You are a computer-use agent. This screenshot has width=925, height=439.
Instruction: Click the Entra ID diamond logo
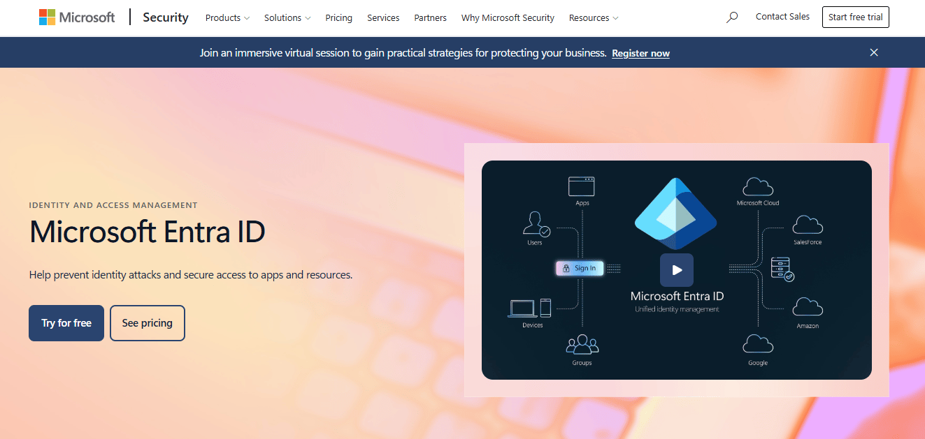676,214
